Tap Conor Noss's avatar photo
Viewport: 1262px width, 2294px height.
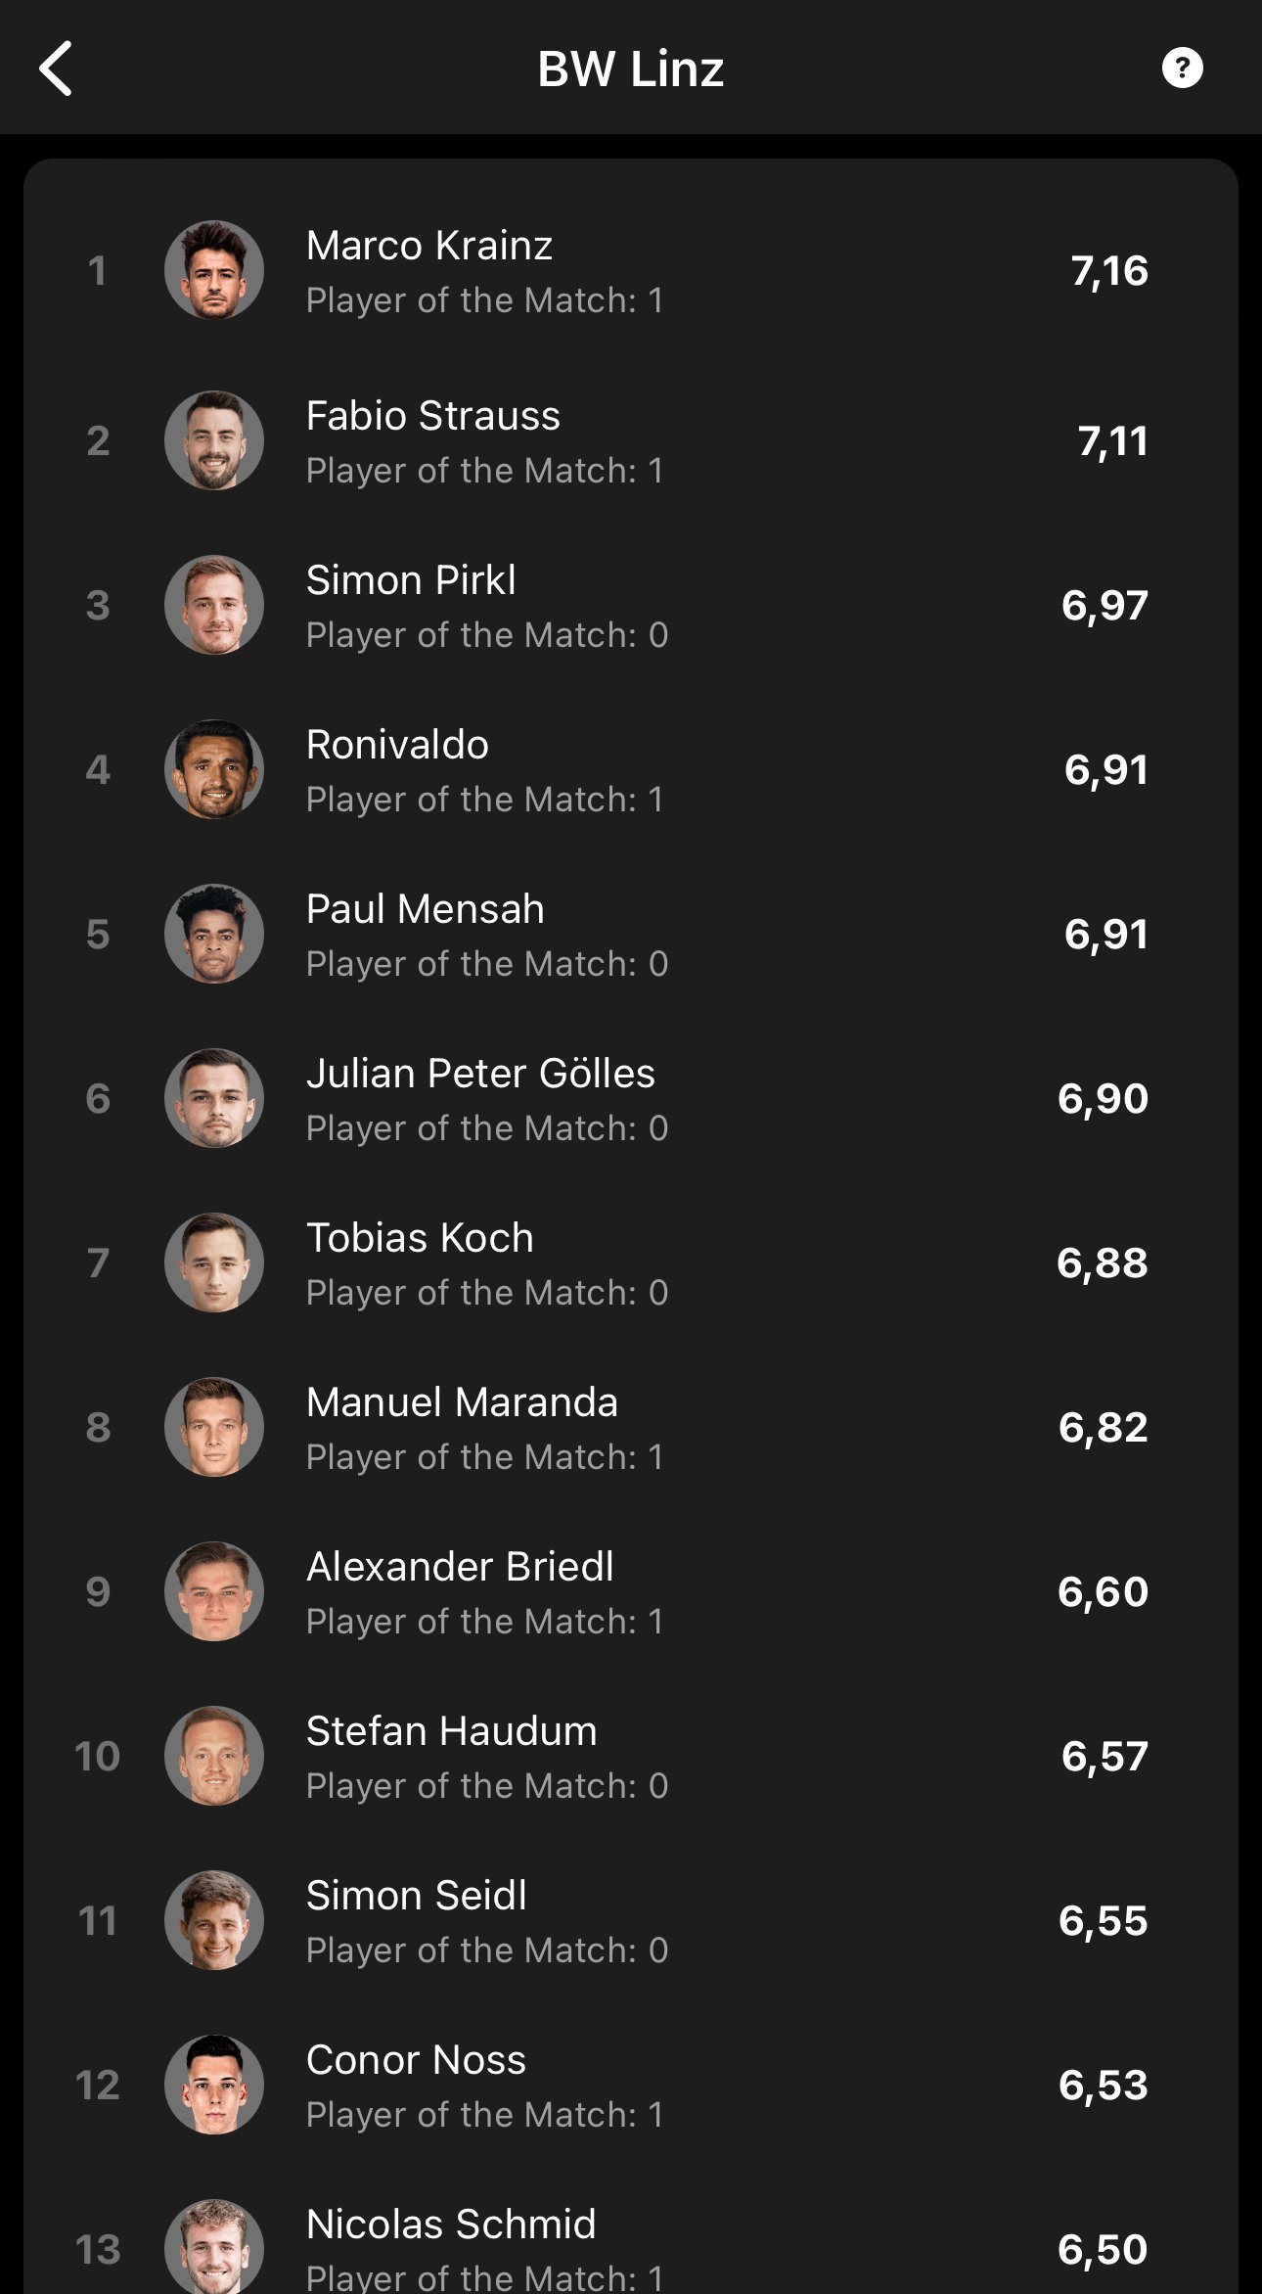214,2086
